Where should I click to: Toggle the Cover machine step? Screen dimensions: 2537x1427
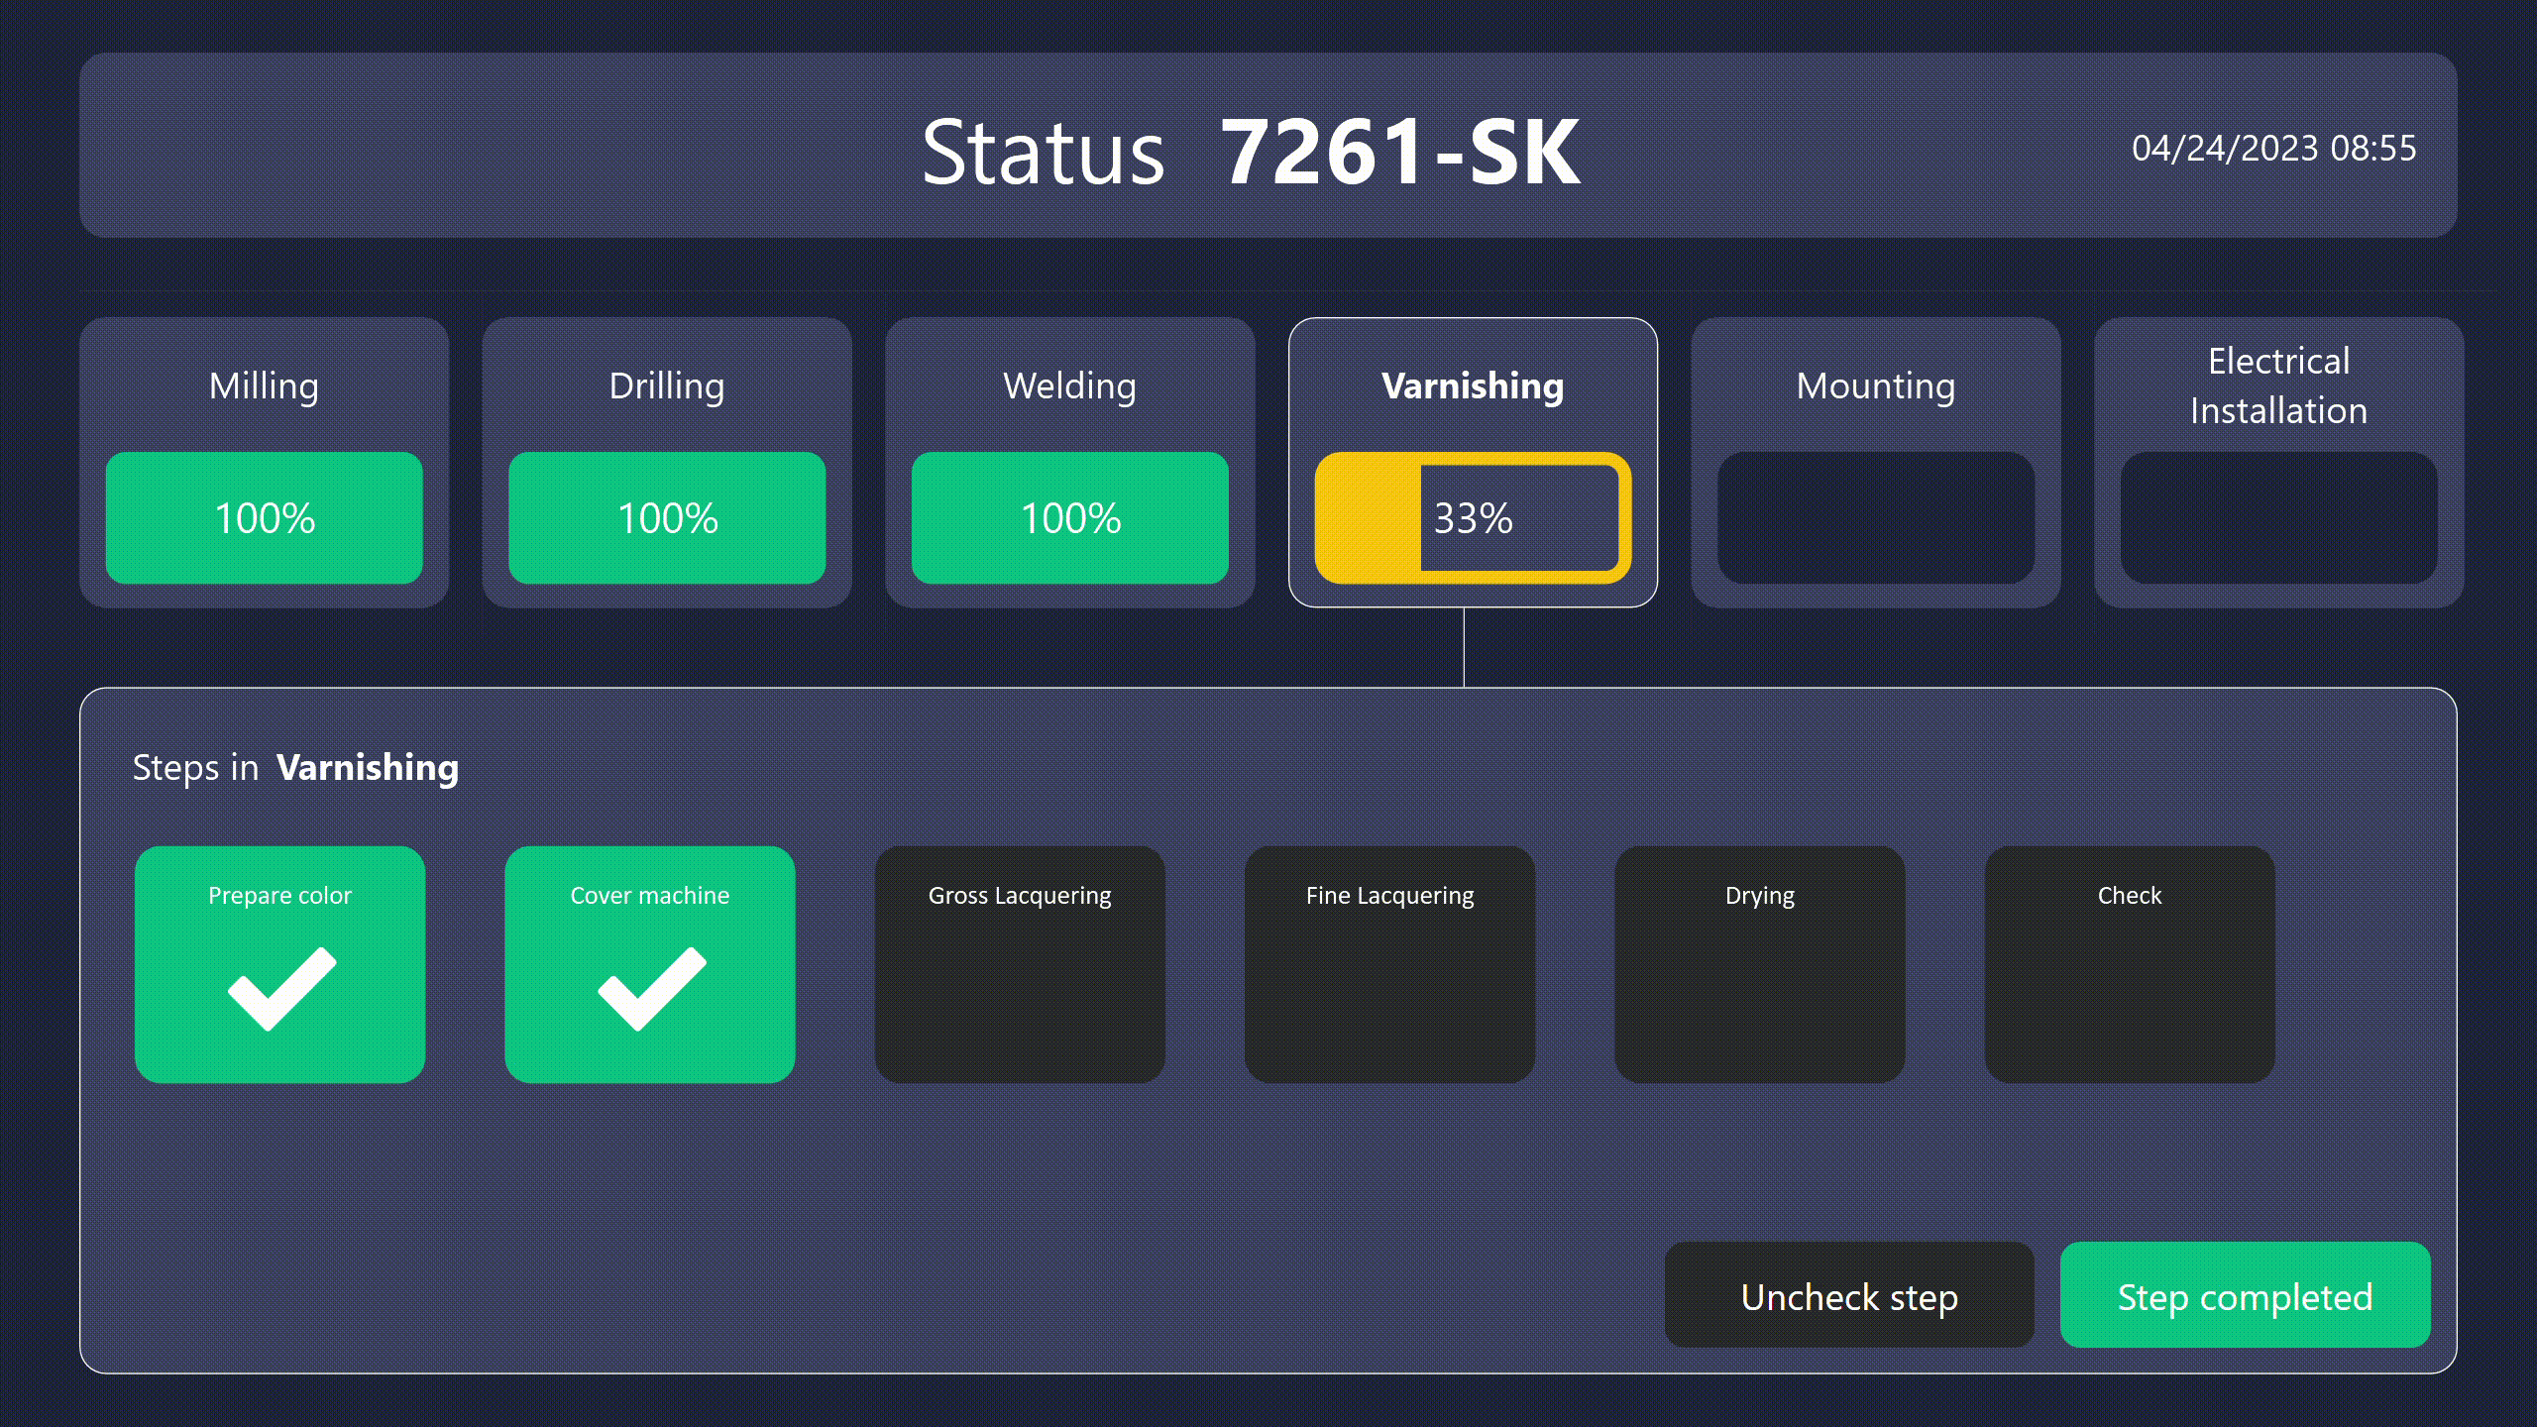point(650,964)
